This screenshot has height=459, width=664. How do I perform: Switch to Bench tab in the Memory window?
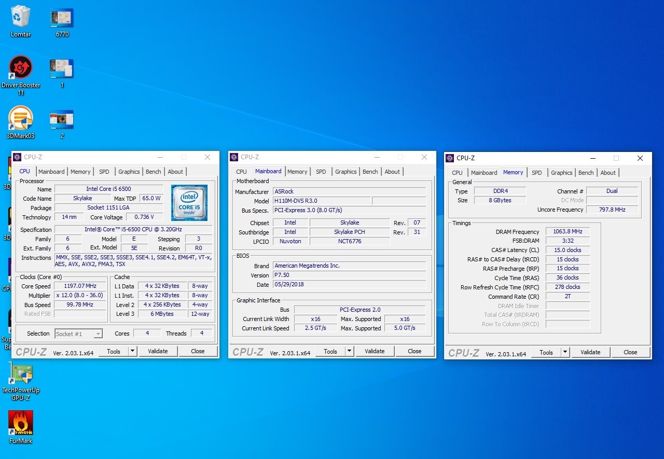tap(586, 173)
